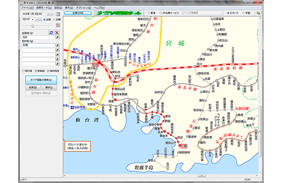281x183 pixels.
Task: Click the boxed 石巻 station on the map
Action: tap(184, 146)
